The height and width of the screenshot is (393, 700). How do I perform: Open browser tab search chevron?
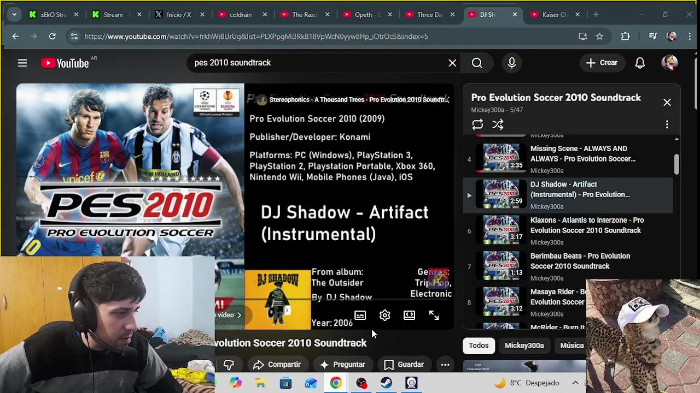coord(14,15)
